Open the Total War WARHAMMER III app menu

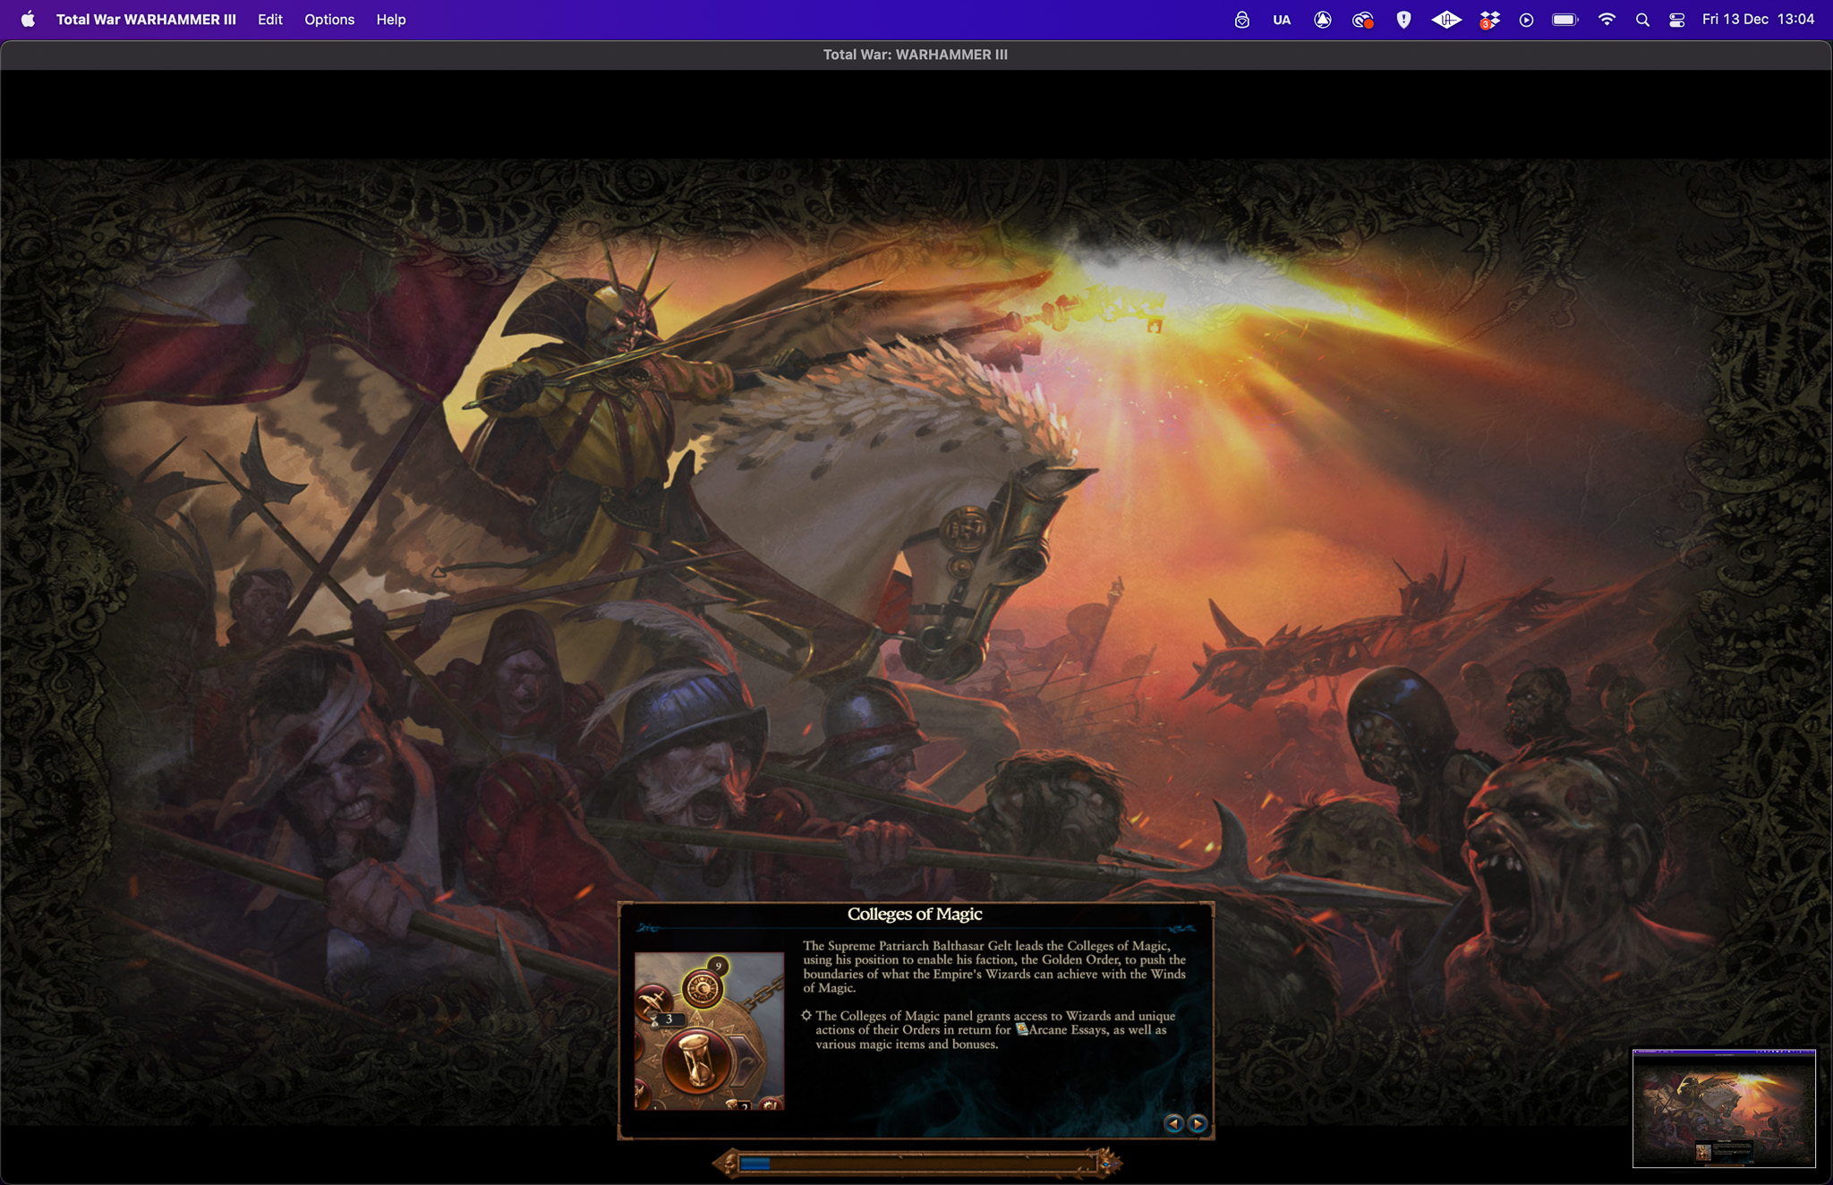point(146,20)
